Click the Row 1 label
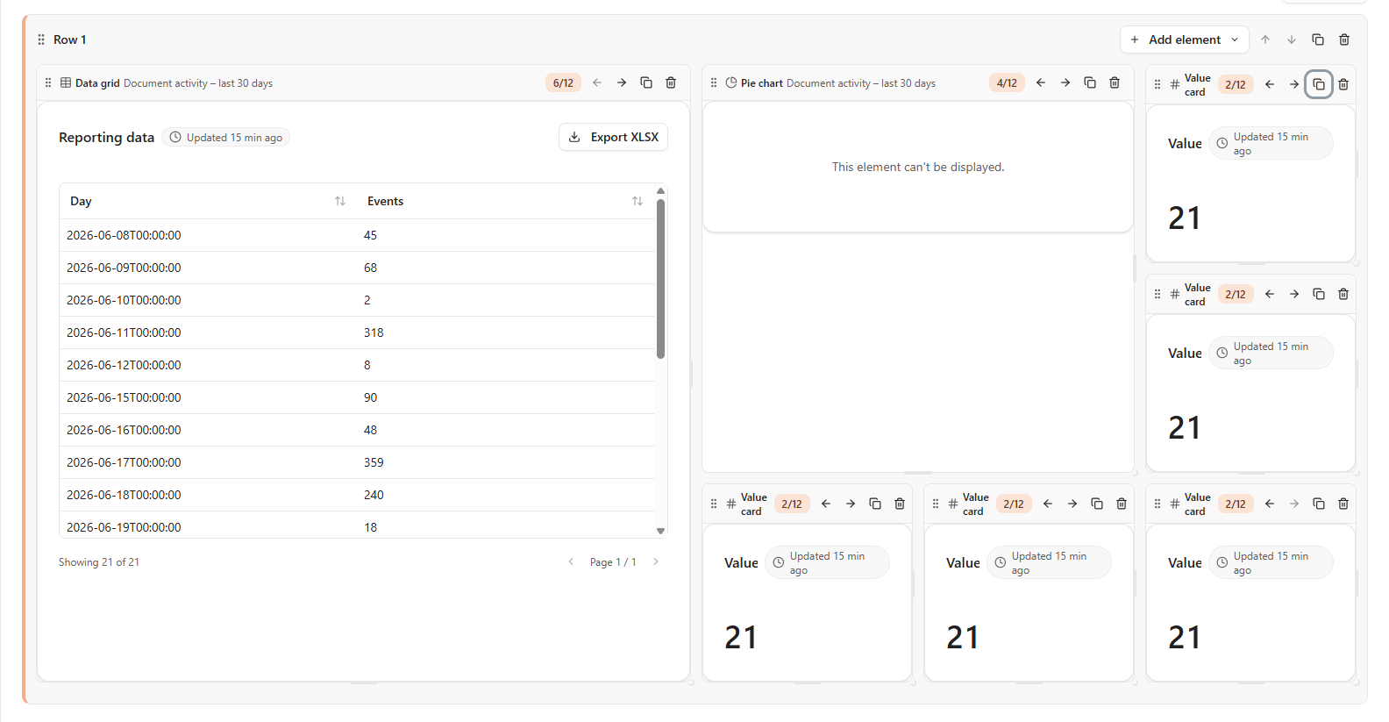The image size is (1389, 722). (69, 39)
